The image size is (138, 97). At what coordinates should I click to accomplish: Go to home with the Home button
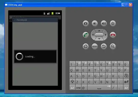click(x=86, y=46)
